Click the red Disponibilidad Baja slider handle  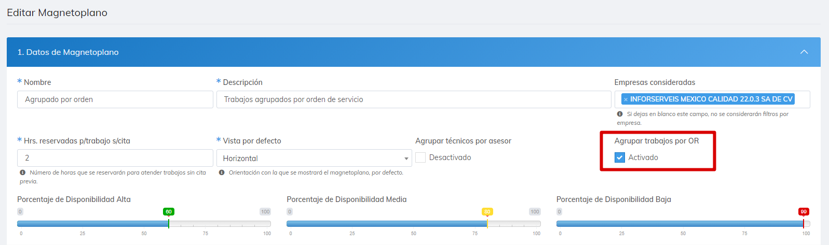point(803,223)
